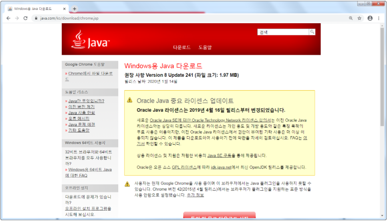Open the GPL 라이센스 link
387x221 pixels.
point(184,167)
